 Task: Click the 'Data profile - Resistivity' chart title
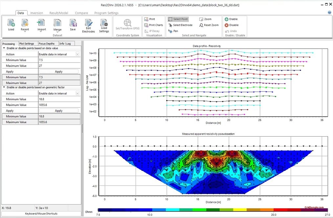click(x=207, y=46)
